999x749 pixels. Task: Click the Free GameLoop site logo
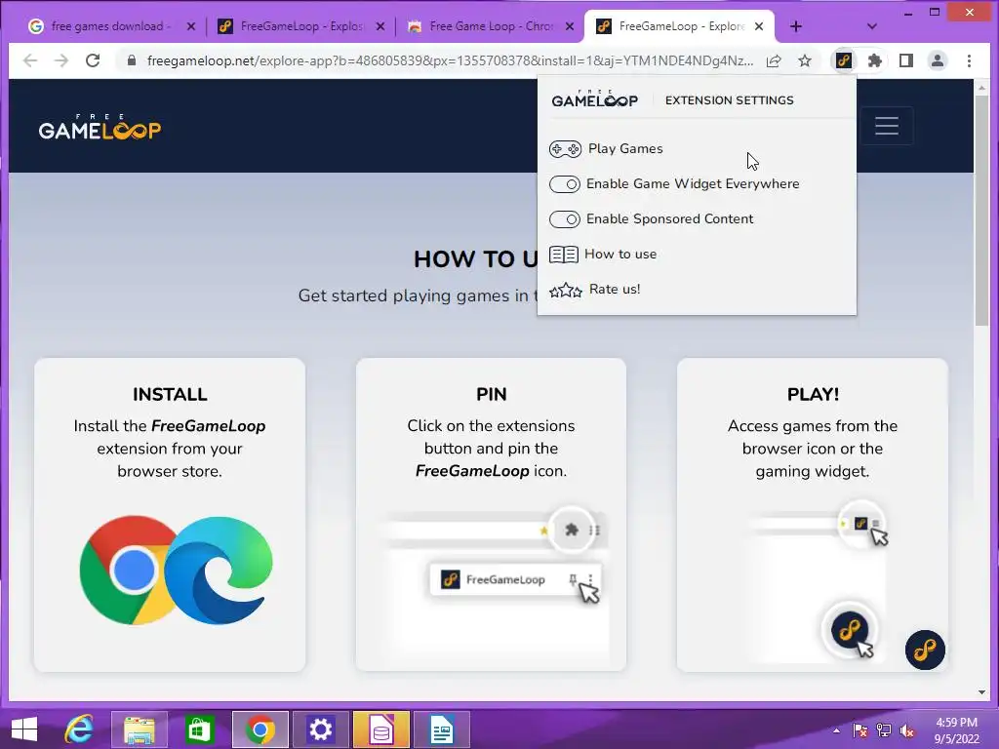coord(100,127)
